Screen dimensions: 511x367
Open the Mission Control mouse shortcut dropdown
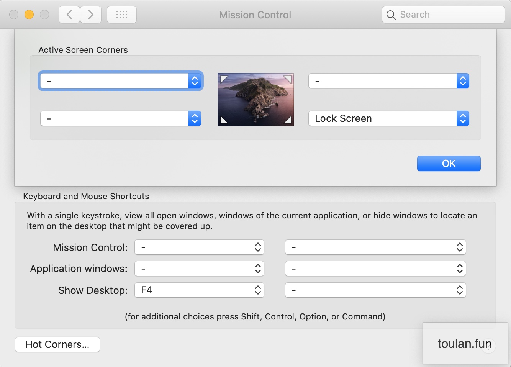pos(375,247)
